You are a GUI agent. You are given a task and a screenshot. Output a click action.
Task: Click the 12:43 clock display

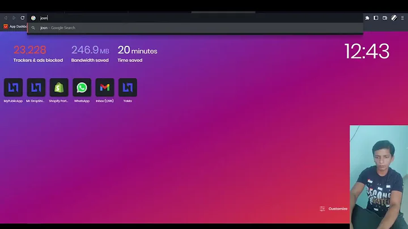[367, 51]
